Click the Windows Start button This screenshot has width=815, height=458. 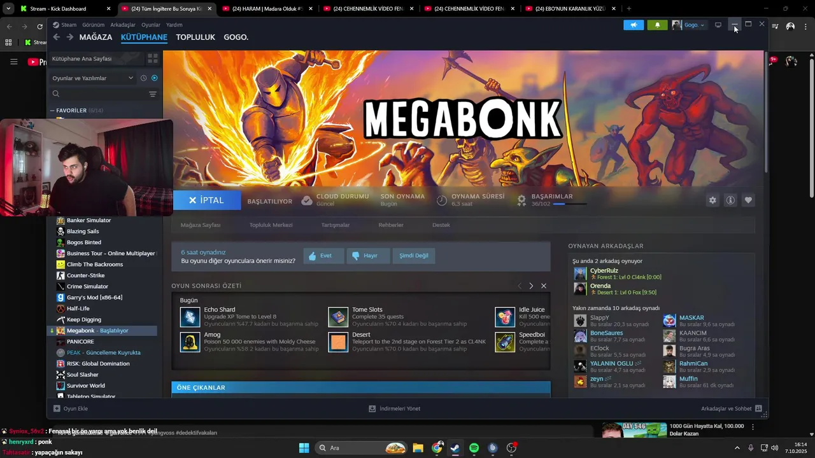(x=304, y=448)
